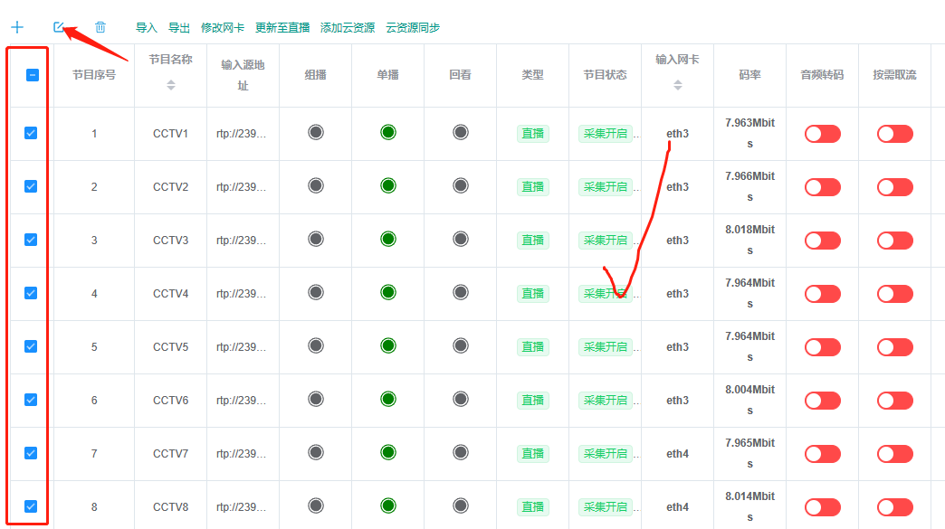Enable 音频转码 toggle for CCTV1
Screen dimensions: 945x529
[822, 134]
